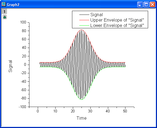Click x-axis tick label 10
157x128 pixels.
point(55,111)
